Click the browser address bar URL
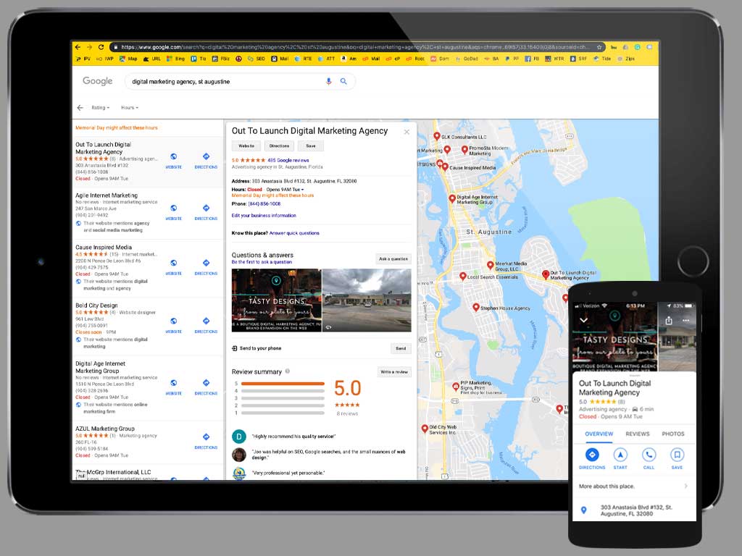The image size is (742, 556). point(355,47)
